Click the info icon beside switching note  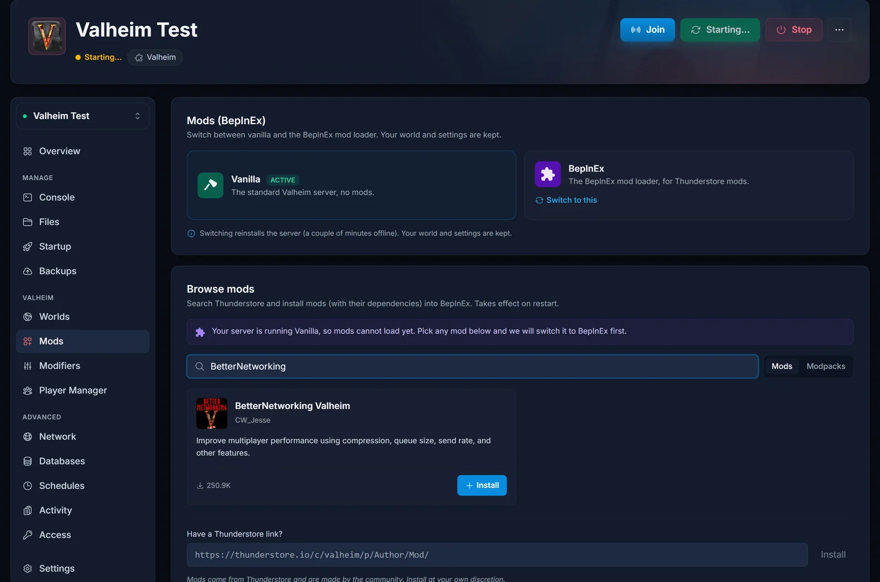[191, 234]
